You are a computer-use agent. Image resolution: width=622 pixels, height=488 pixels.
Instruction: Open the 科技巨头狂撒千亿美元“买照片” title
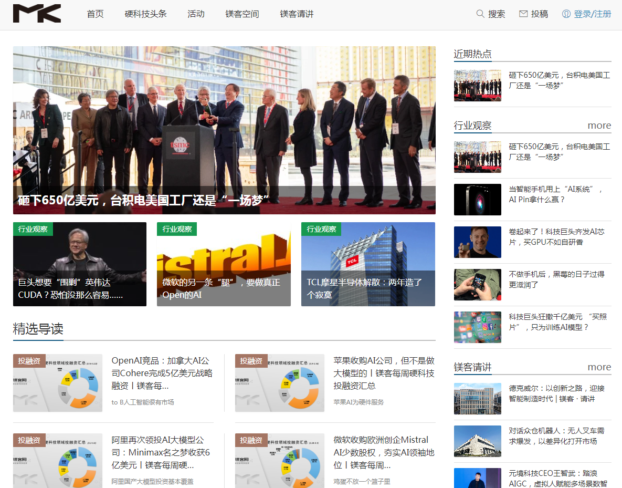pyautogui.click(x=558, y=321)
